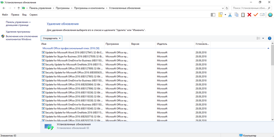This screenshot has height=137, width=274.
Task: Open the address bar history dropdown
Action: (x=223, y=8)
